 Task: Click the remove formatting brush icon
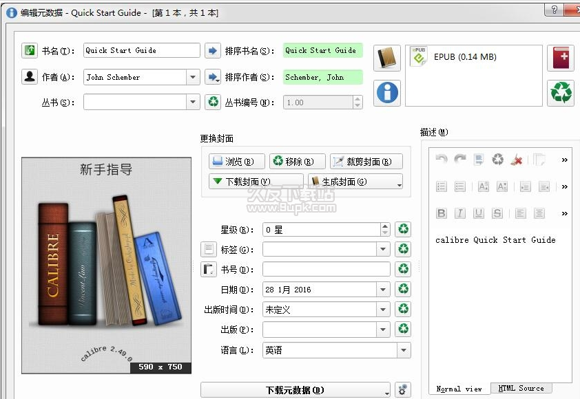(517, 160)
